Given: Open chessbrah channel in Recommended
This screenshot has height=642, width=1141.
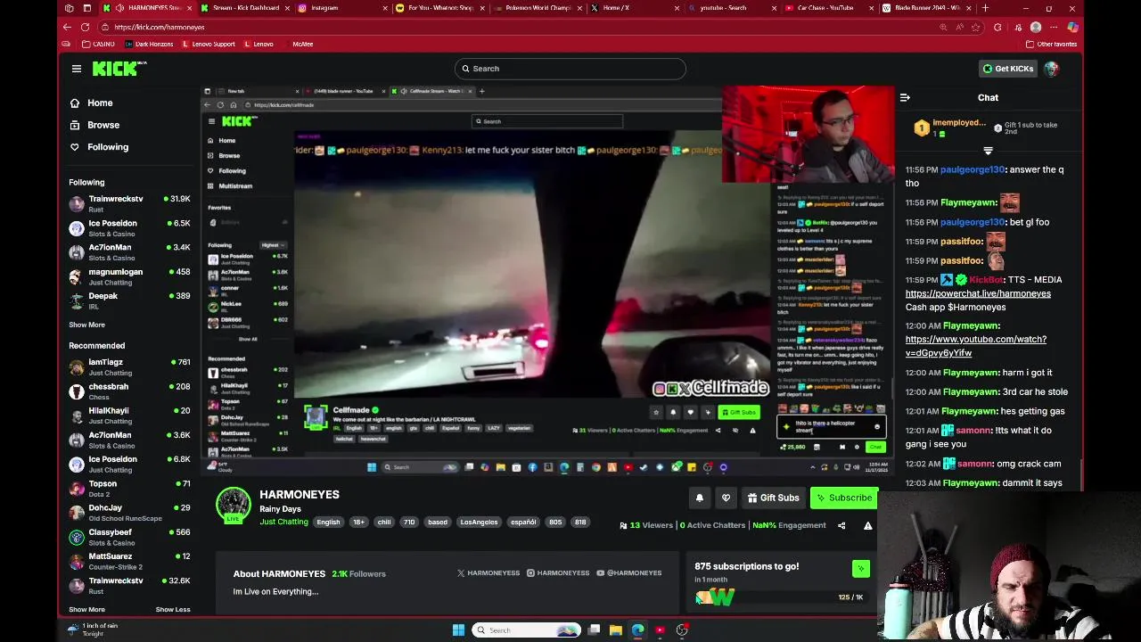Looking at the screenshot, I should click(129, 391).
